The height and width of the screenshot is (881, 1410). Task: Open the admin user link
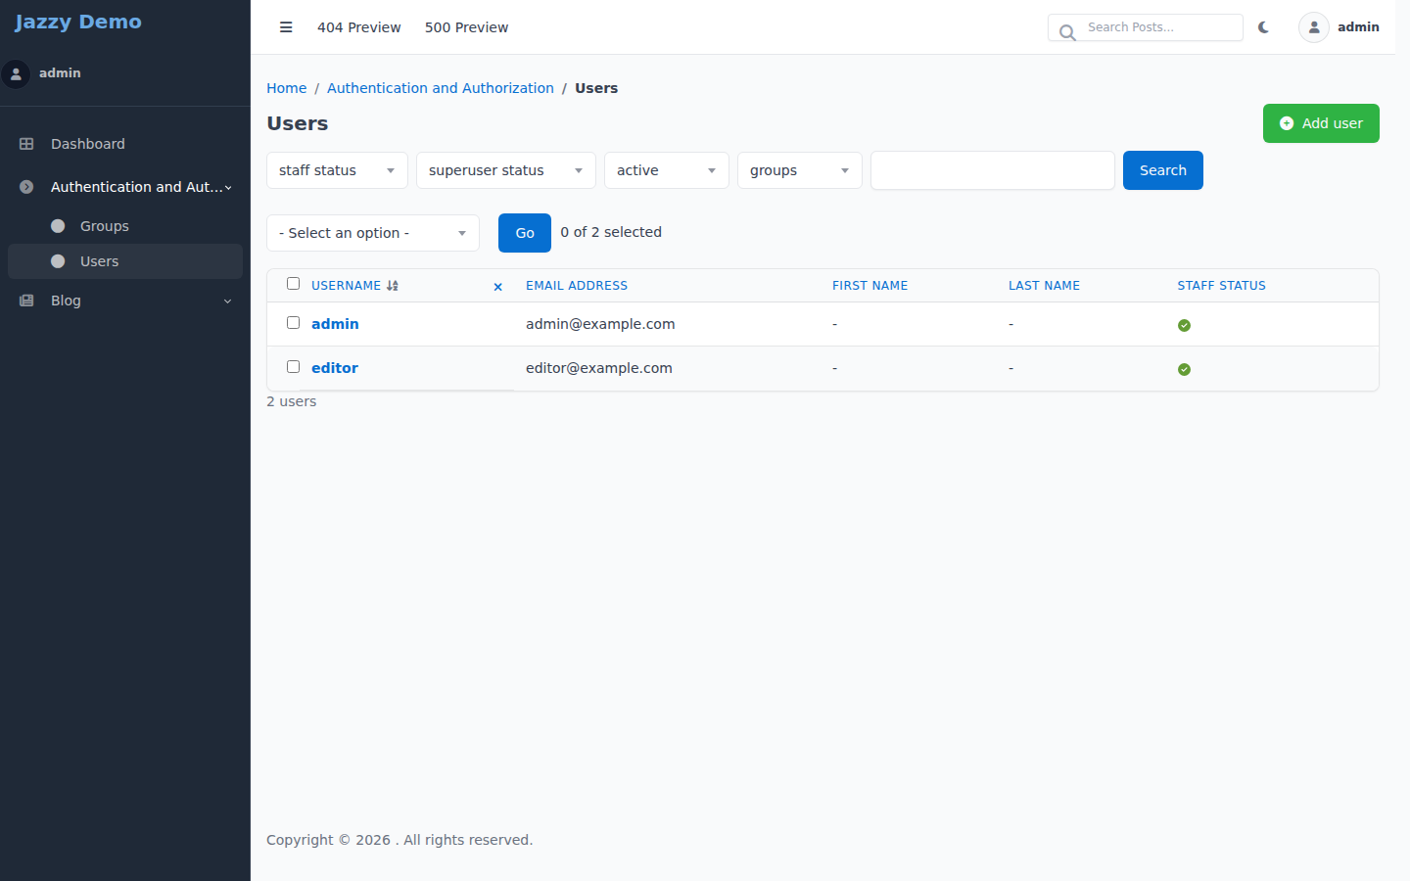(x=335, y=324)
